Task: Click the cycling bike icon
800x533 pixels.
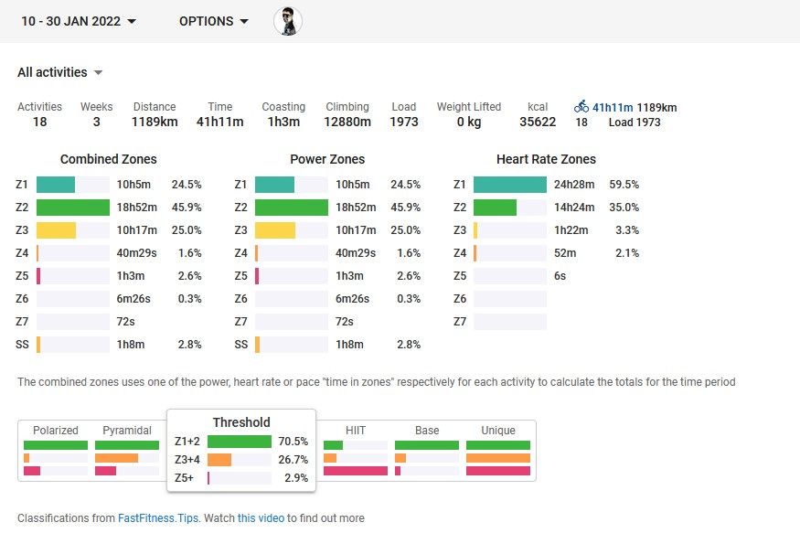Action: pyautogui.click(x=581, y=107)
